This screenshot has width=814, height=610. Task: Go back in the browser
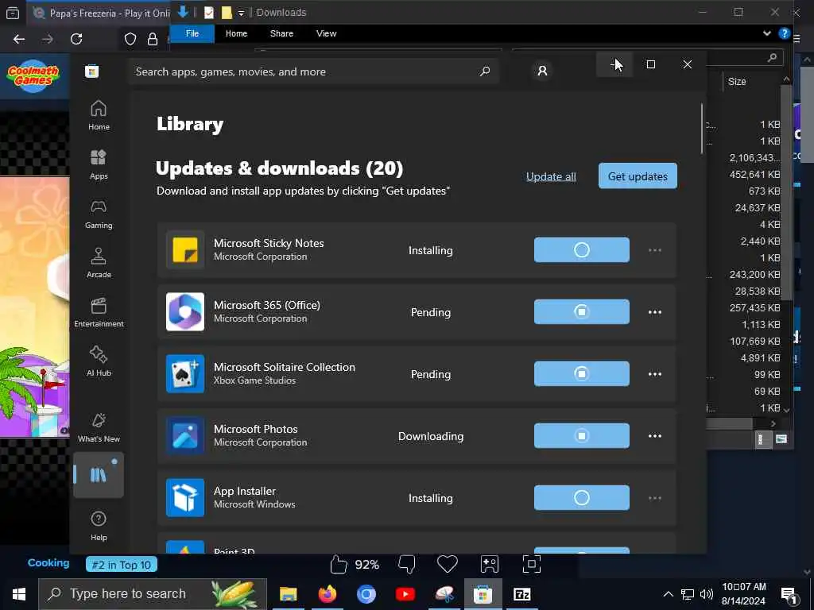[x=19, y=39]
